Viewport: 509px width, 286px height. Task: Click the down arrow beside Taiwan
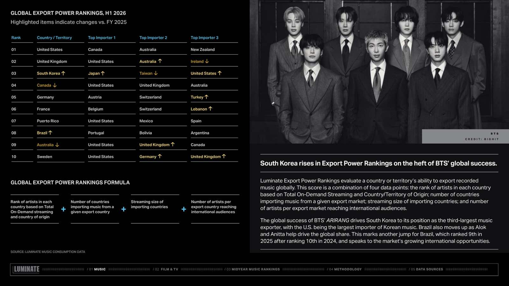[x=156, y=73]
